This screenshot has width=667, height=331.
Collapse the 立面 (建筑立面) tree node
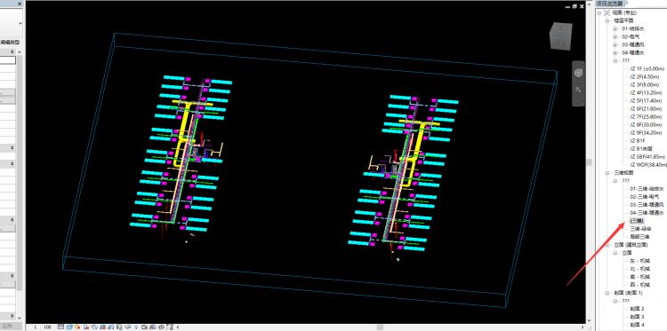(607, 245)
